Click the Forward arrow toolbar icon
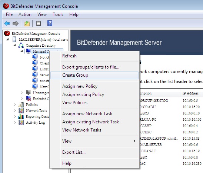The image size is (203, 173). coord(16,24)
